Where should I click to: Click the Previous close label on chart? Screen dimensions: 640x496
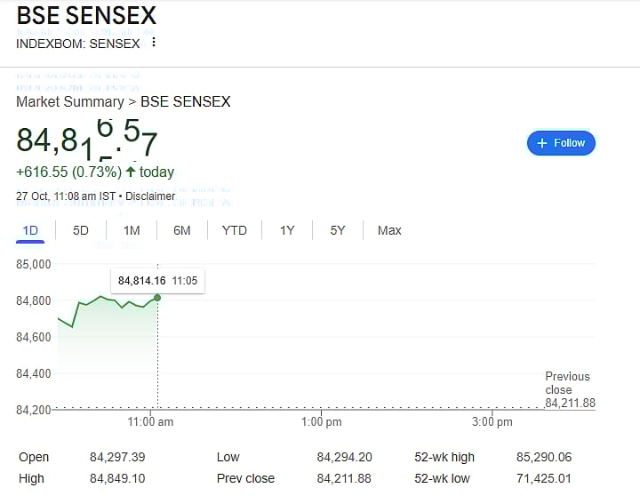click(x=567, y=383)
